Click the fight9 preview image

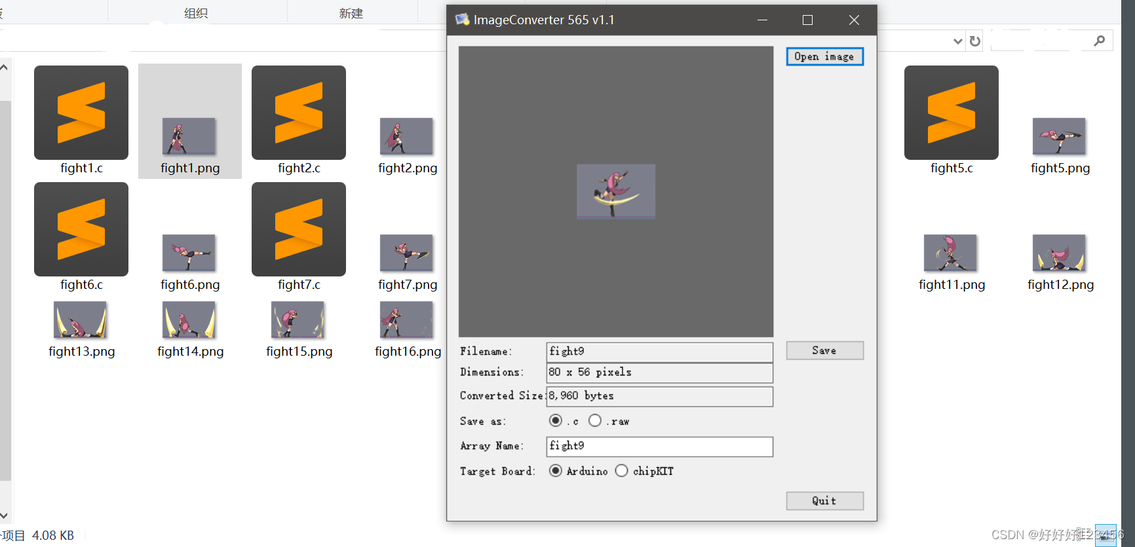(x=616, y=191)
